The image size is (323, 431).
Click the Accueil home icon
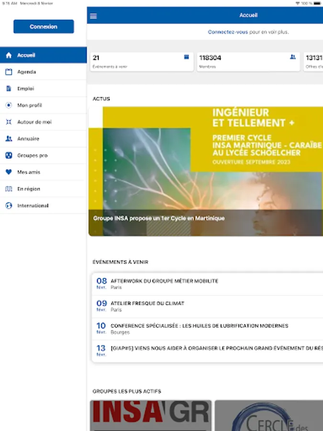(9, 55)
